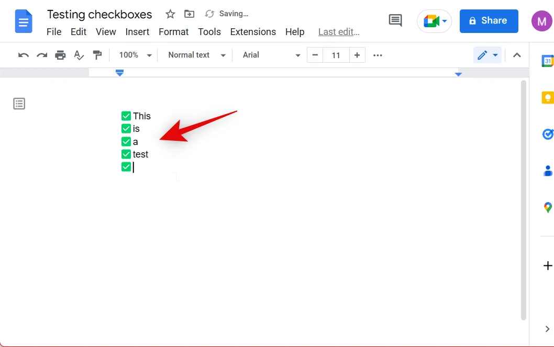Star the Testing checkboxes document
The width and height of the screenshot is (554, 347).
(x=170, y=14)
